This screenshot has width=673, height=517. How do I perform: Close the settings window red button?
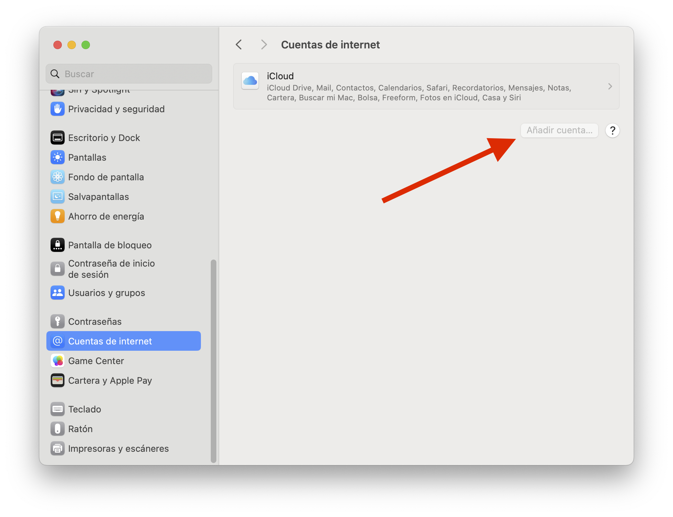pyautogui.click(x=58, y=45)
